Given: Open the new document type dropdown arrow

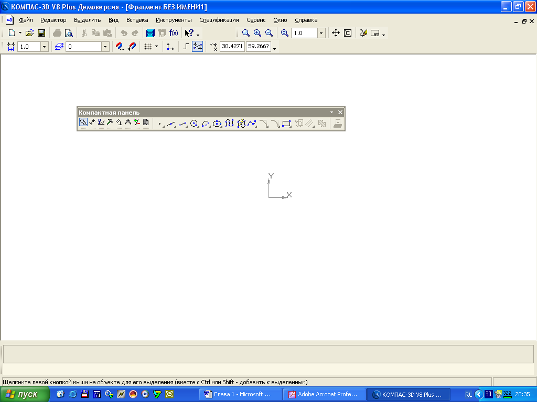Looking at the screenshot, I should pyautogui.click(x=20, y=33).
